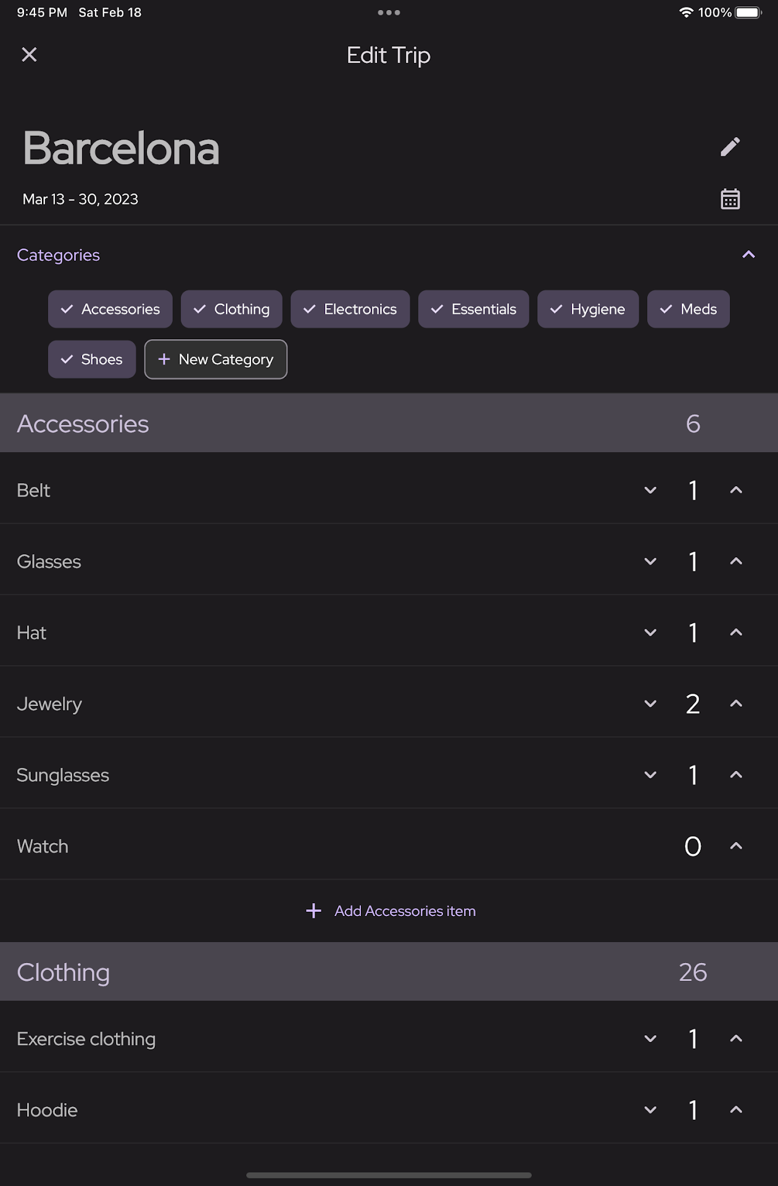Decrease Glasses quantity
The height and width of the screenshot is (1186, 778).
tap(650, 561)
